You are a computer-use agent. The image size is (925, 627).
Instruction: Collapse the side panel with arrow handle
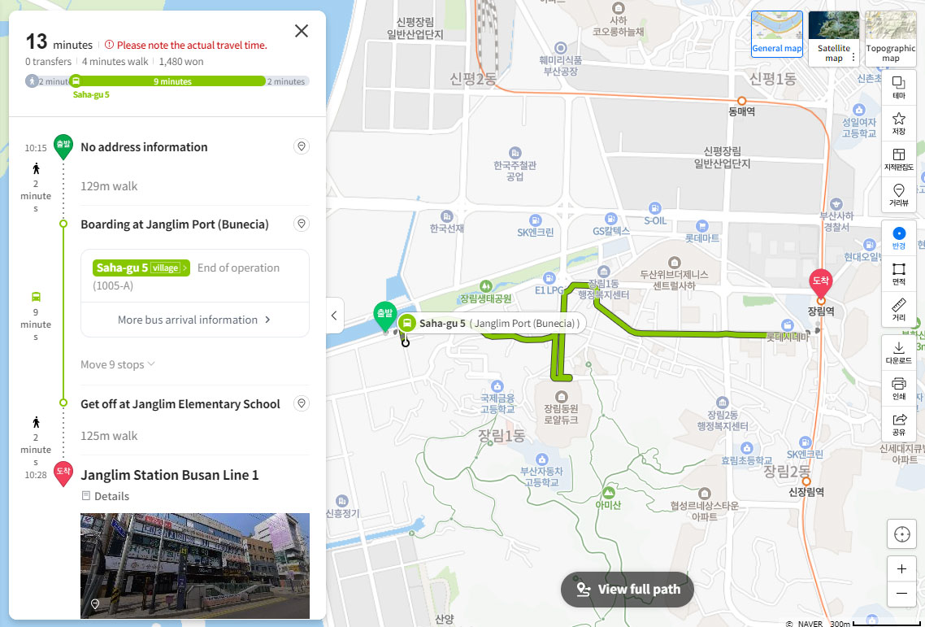(x=334, y=316)
